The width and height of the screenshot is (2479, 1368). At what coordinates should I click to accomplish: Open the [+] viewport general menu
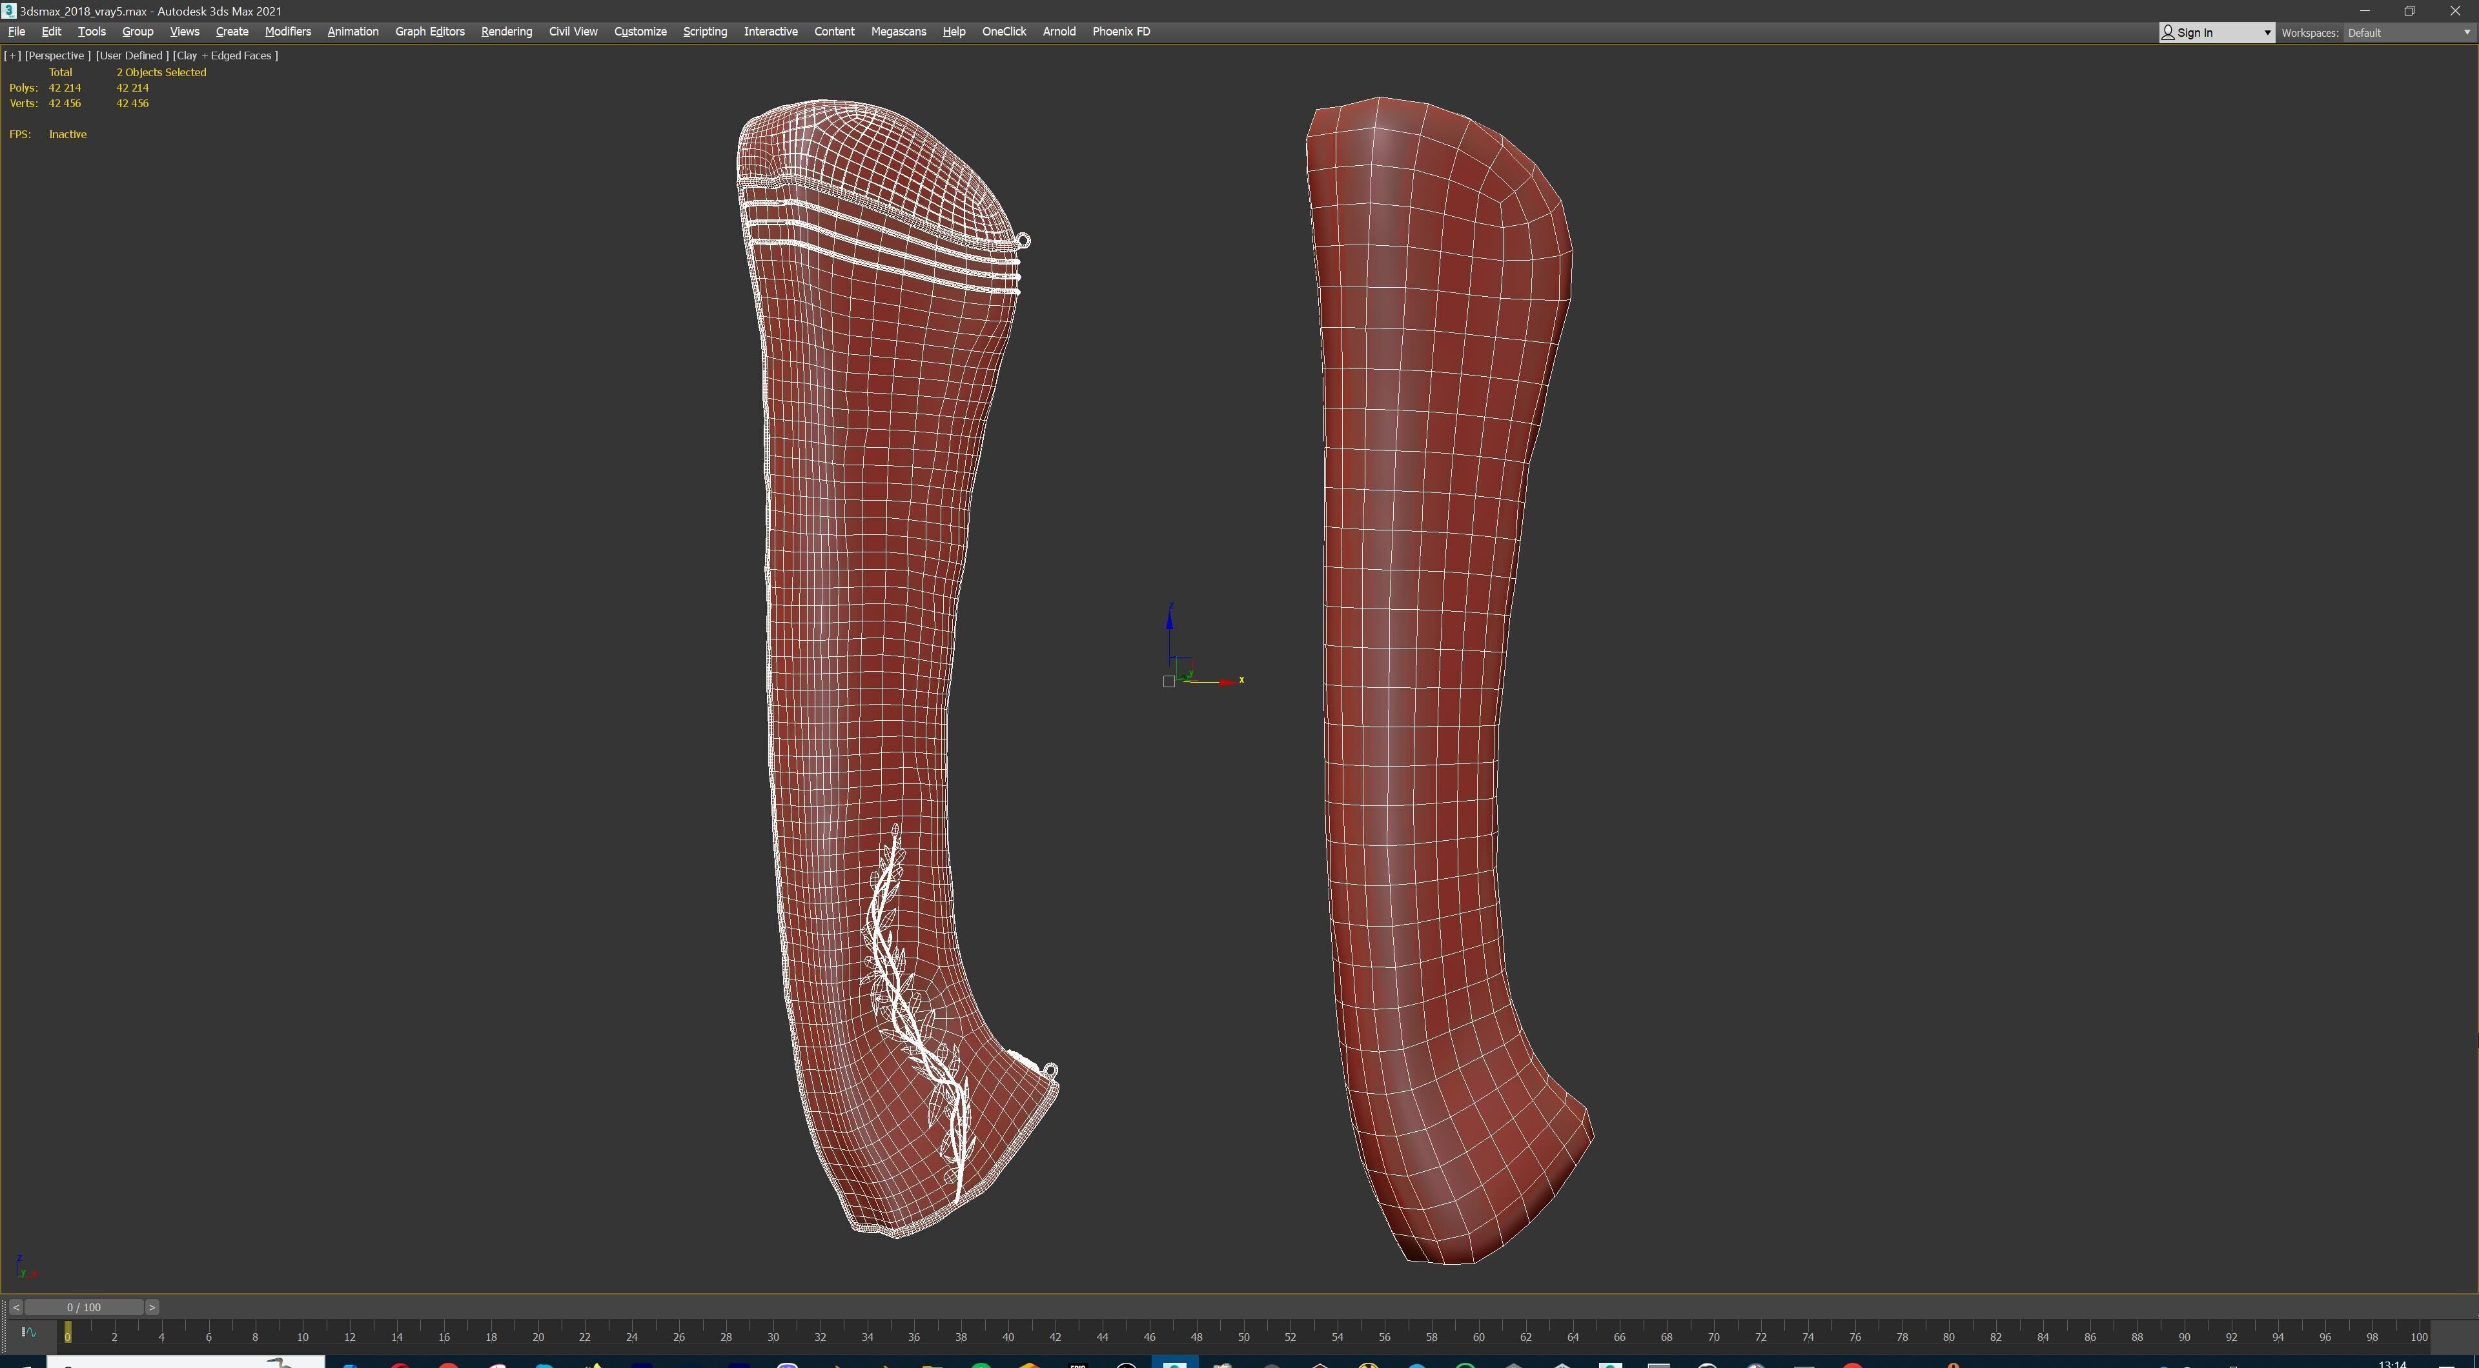12,55
